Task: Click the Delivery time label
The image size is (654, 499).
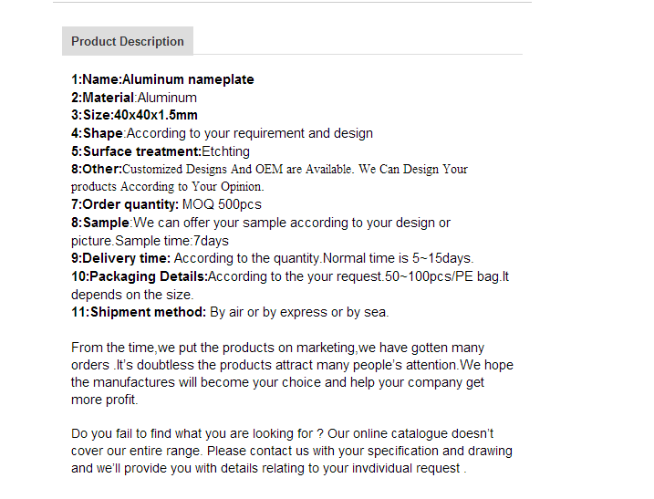Action: [120, 258]
